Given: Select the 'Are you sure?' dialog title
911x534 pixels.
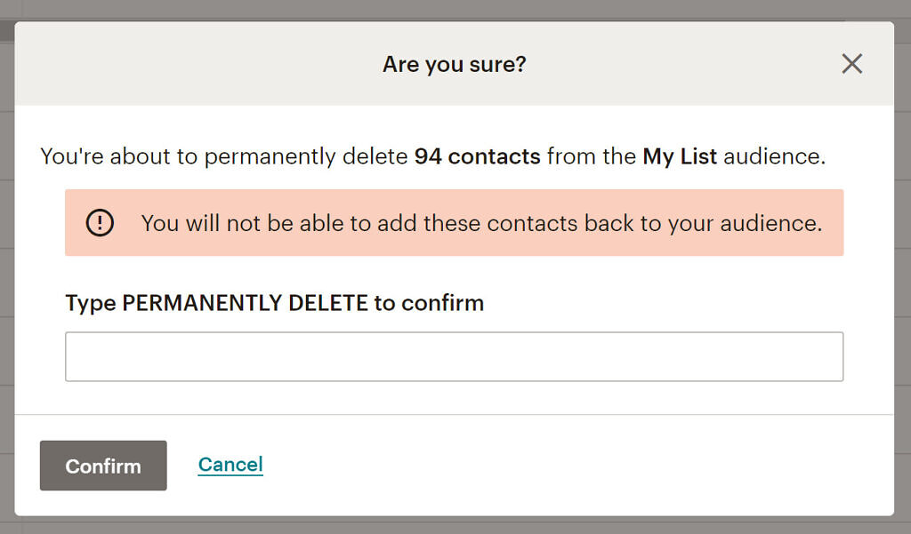Looking at the screenshot, I should pos(455,64).
